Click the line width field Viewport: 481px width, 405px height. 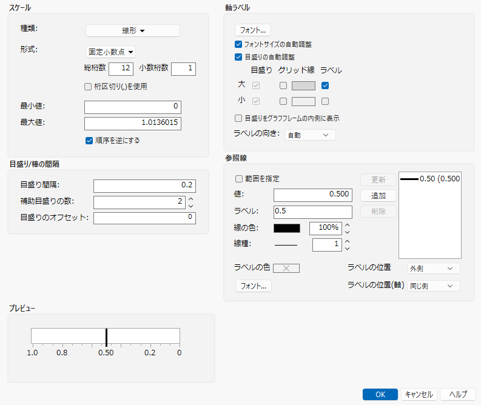[327, 245]
